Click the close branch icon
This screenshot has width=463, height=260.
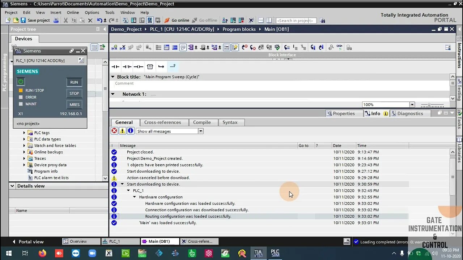(x=173, y=66)
